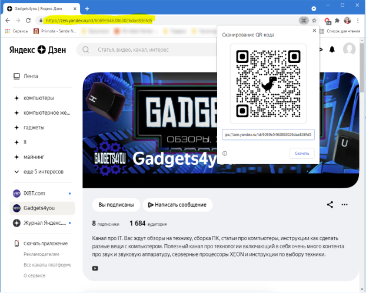Click the 1 684 аудитория count
This screenshot has width=366, height=293.
click(148, 224)
